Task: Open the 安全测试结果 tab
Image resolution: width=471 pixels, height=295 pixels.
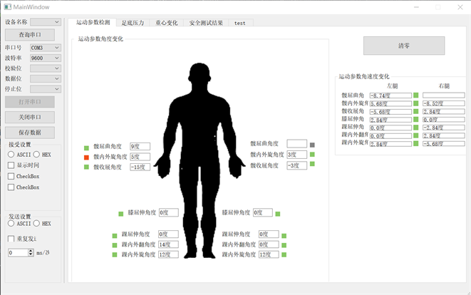Action: [x=206, y=23]
